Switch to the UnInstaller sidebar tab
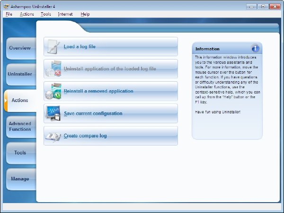 tap(21, 75)
